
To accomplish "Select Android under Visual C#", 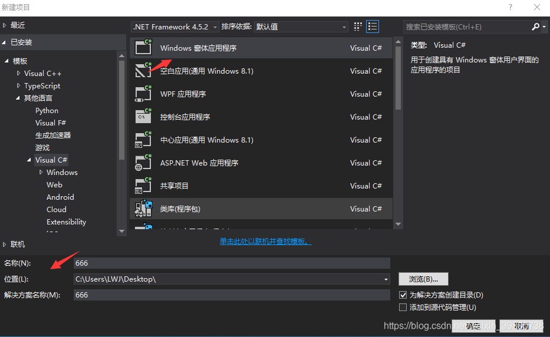I will point(60,197).
